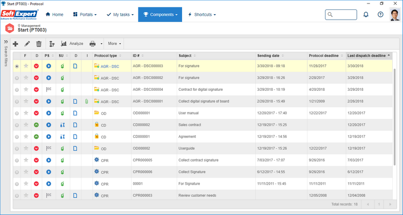Open the More dropdown in toolbar
This screenshot has height=215, width=403.
click(x=114, y=44)
